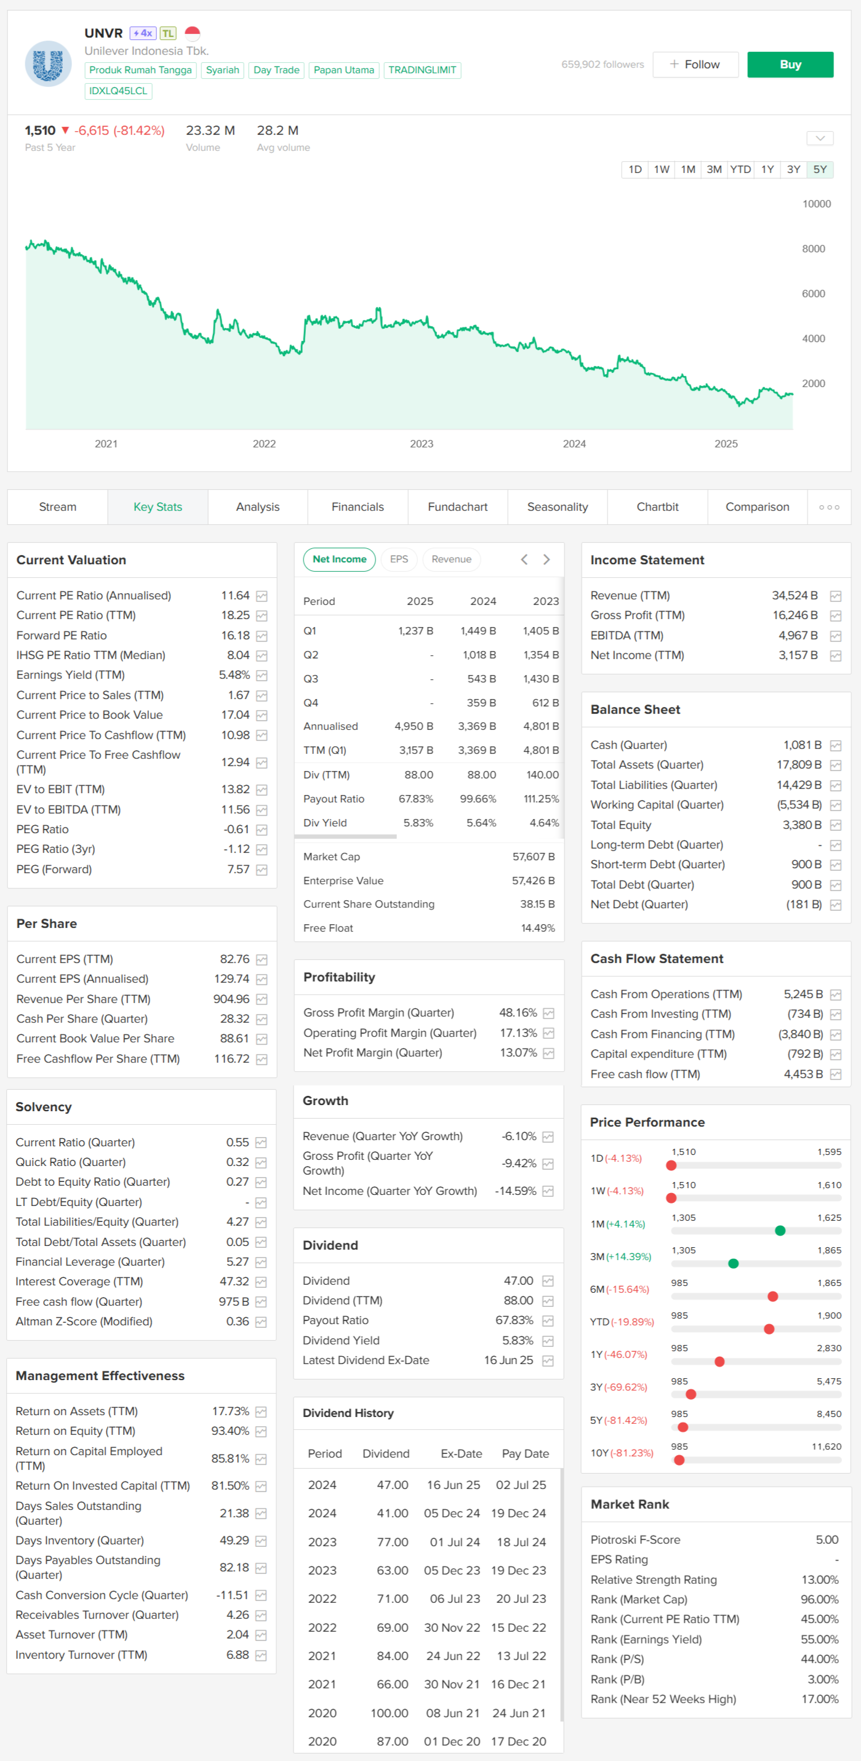Open chart icon for Net Debt (Quarter)

point(835,904)
